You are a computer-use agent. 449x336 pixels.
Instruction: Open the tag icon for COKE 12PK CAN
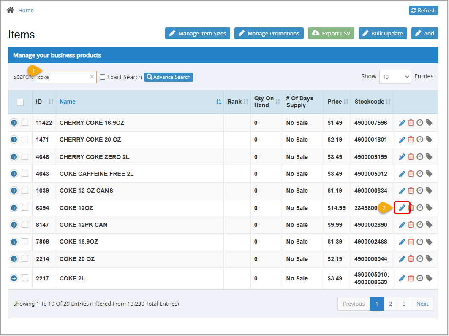[x=429, y=225]
